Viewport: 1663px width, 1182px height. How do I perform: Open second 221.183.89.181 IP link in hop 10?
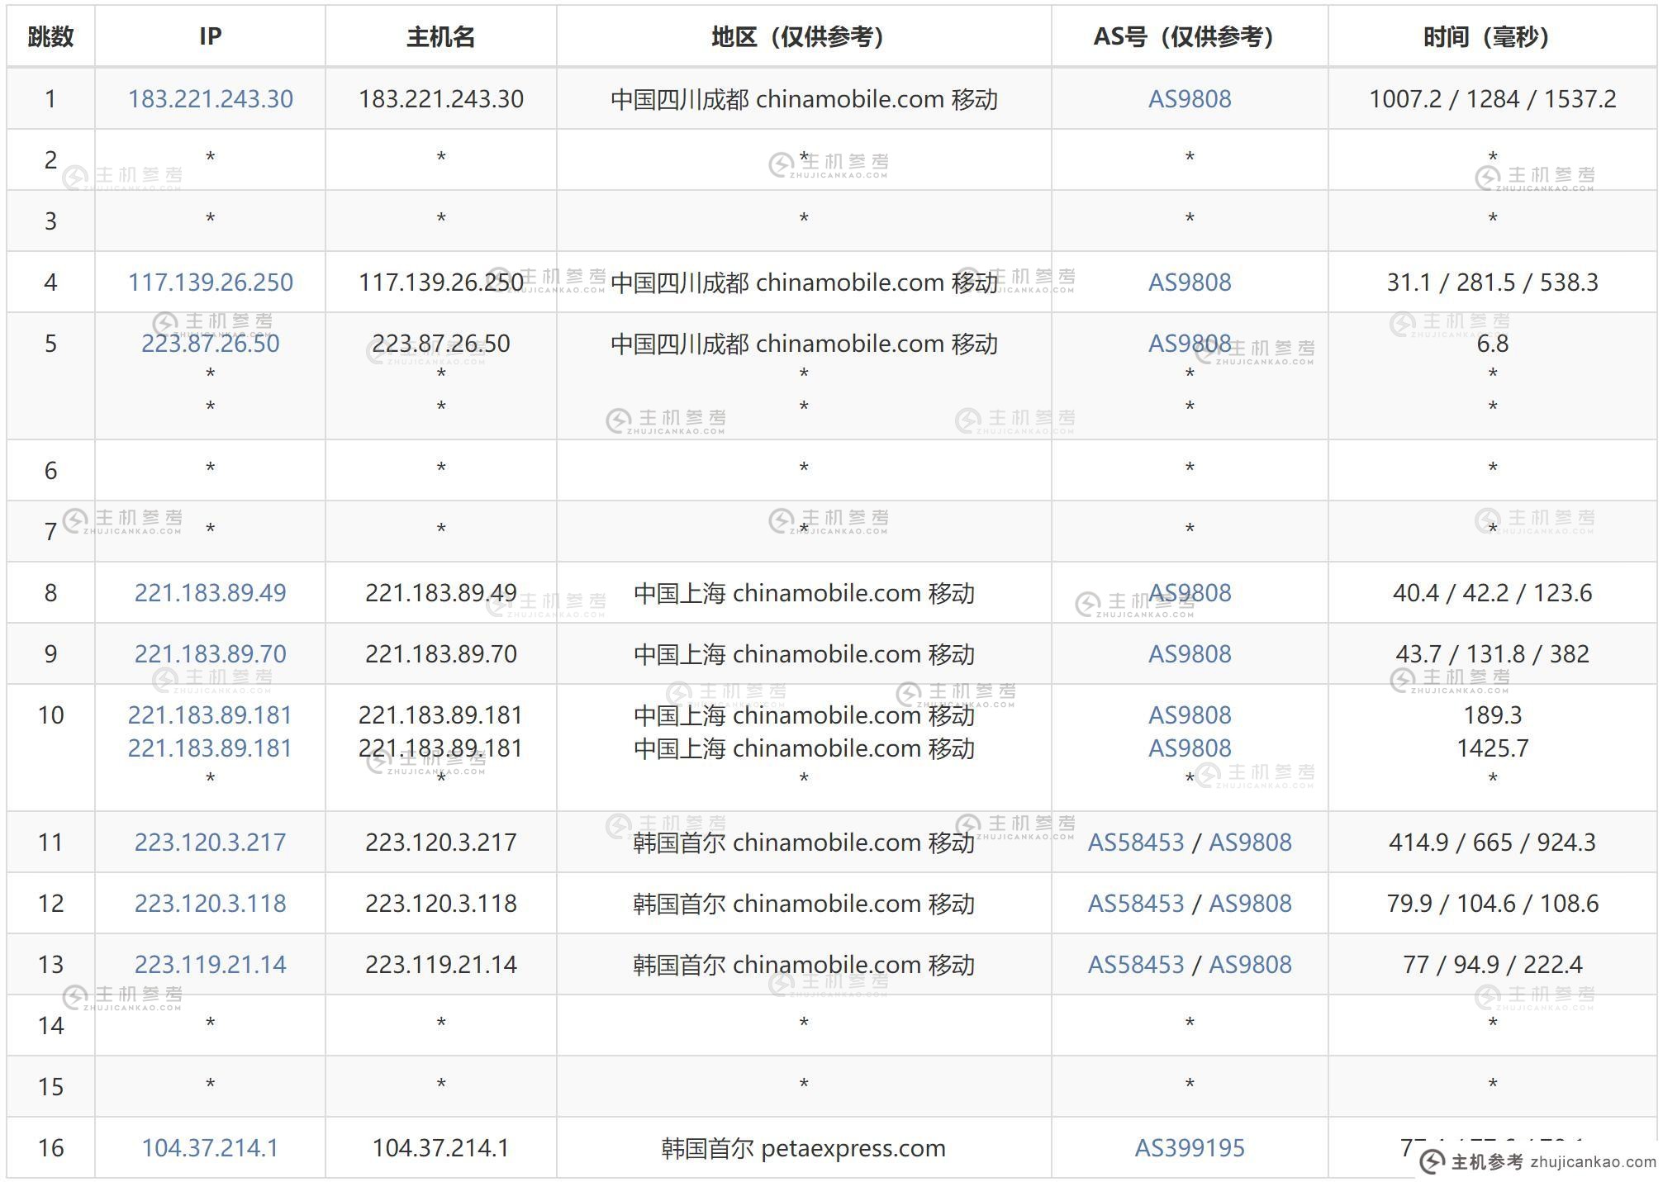coord(210,748)
